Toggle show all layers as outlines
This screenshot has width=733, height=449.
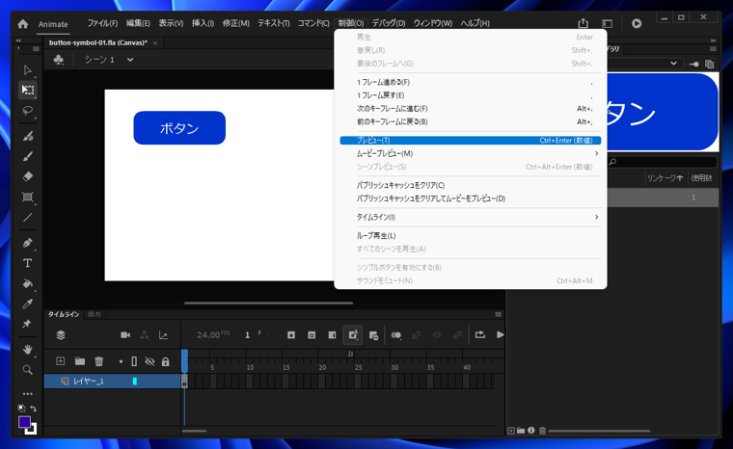click(134, 361)
